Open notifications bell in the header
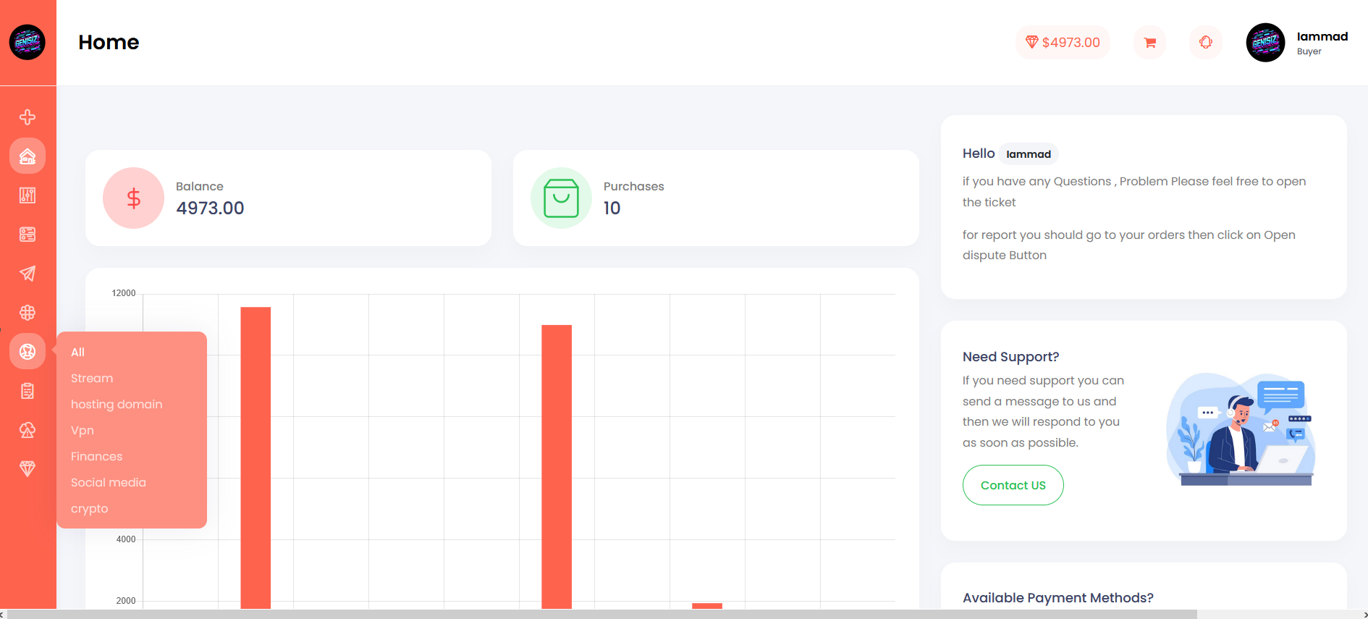Viewport: 1368px width, 619px height. [x=1206, y=43]
